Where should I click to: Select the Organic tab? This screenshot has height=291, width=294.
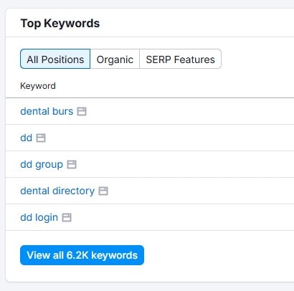tap(115, 59)
